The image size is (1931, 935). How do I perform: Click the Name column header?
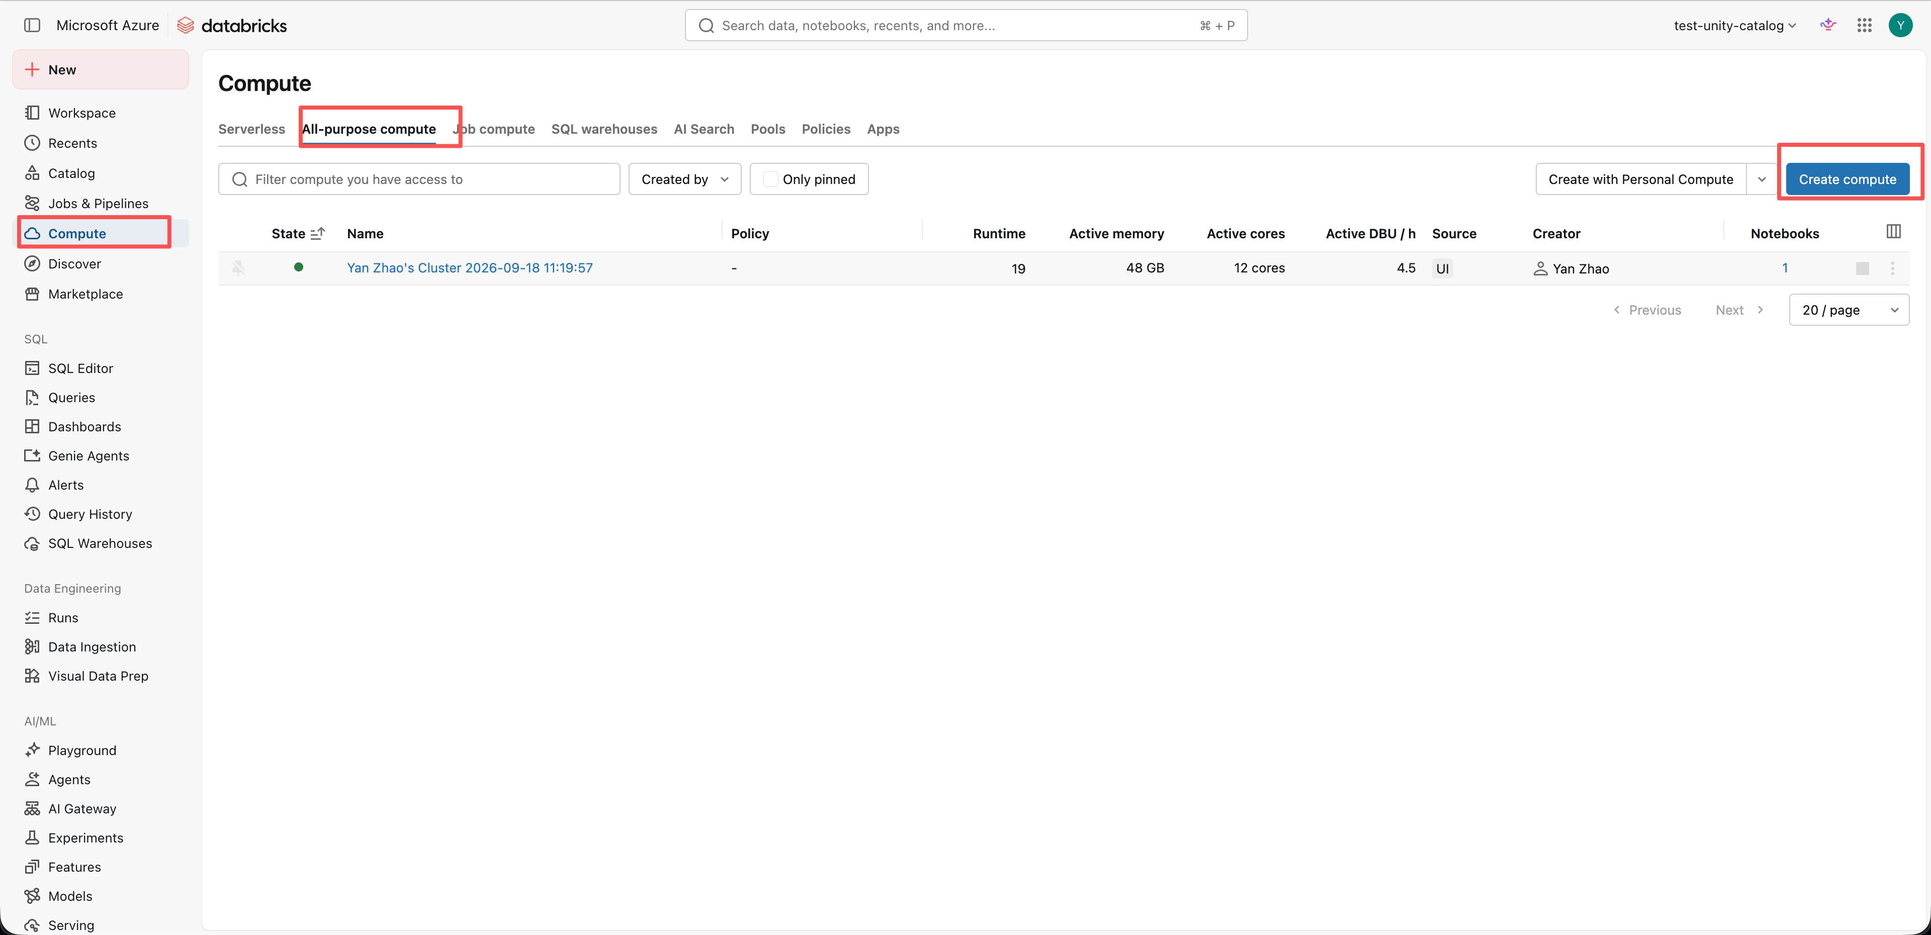[365, 233]
